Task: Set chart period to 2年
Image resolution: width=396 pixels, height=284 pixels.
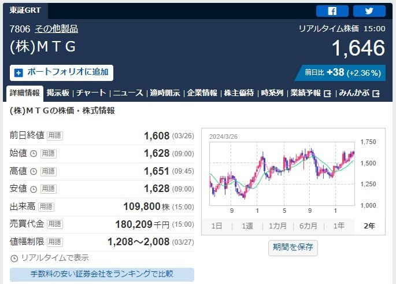Action: 369,226
